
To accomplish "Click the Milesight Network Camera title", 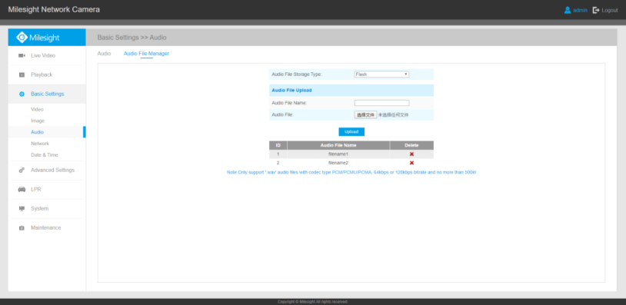I will [54, 9].
